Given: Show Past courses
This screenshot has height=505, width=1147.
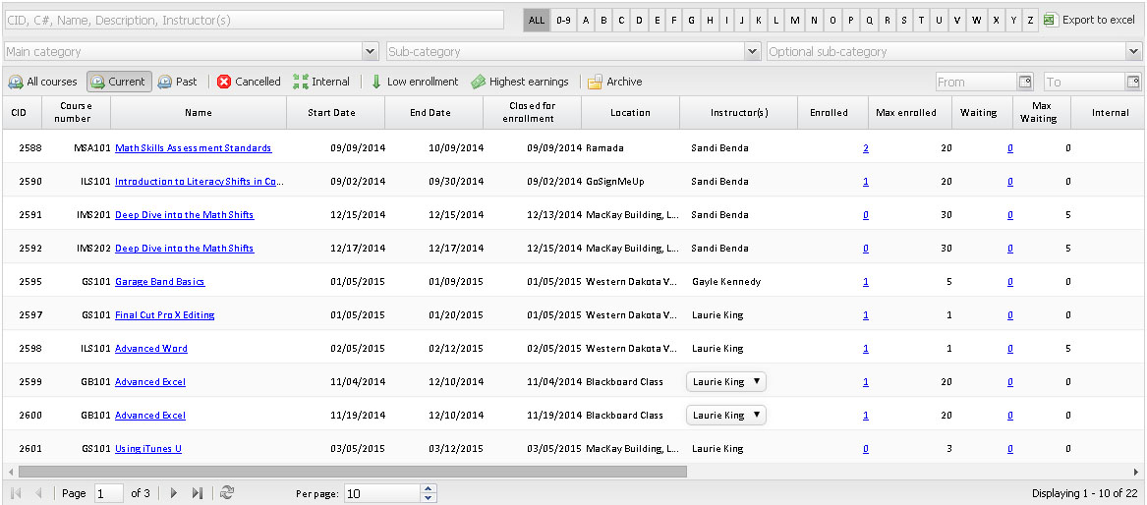Looking at the screenshot, I should pos(177,82).
